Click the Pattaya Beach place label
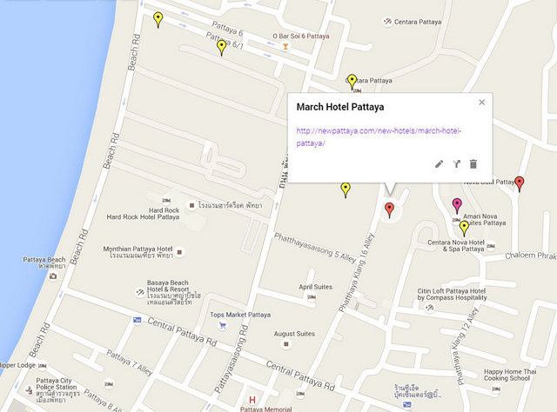557x412 pixels. point(44,262)
